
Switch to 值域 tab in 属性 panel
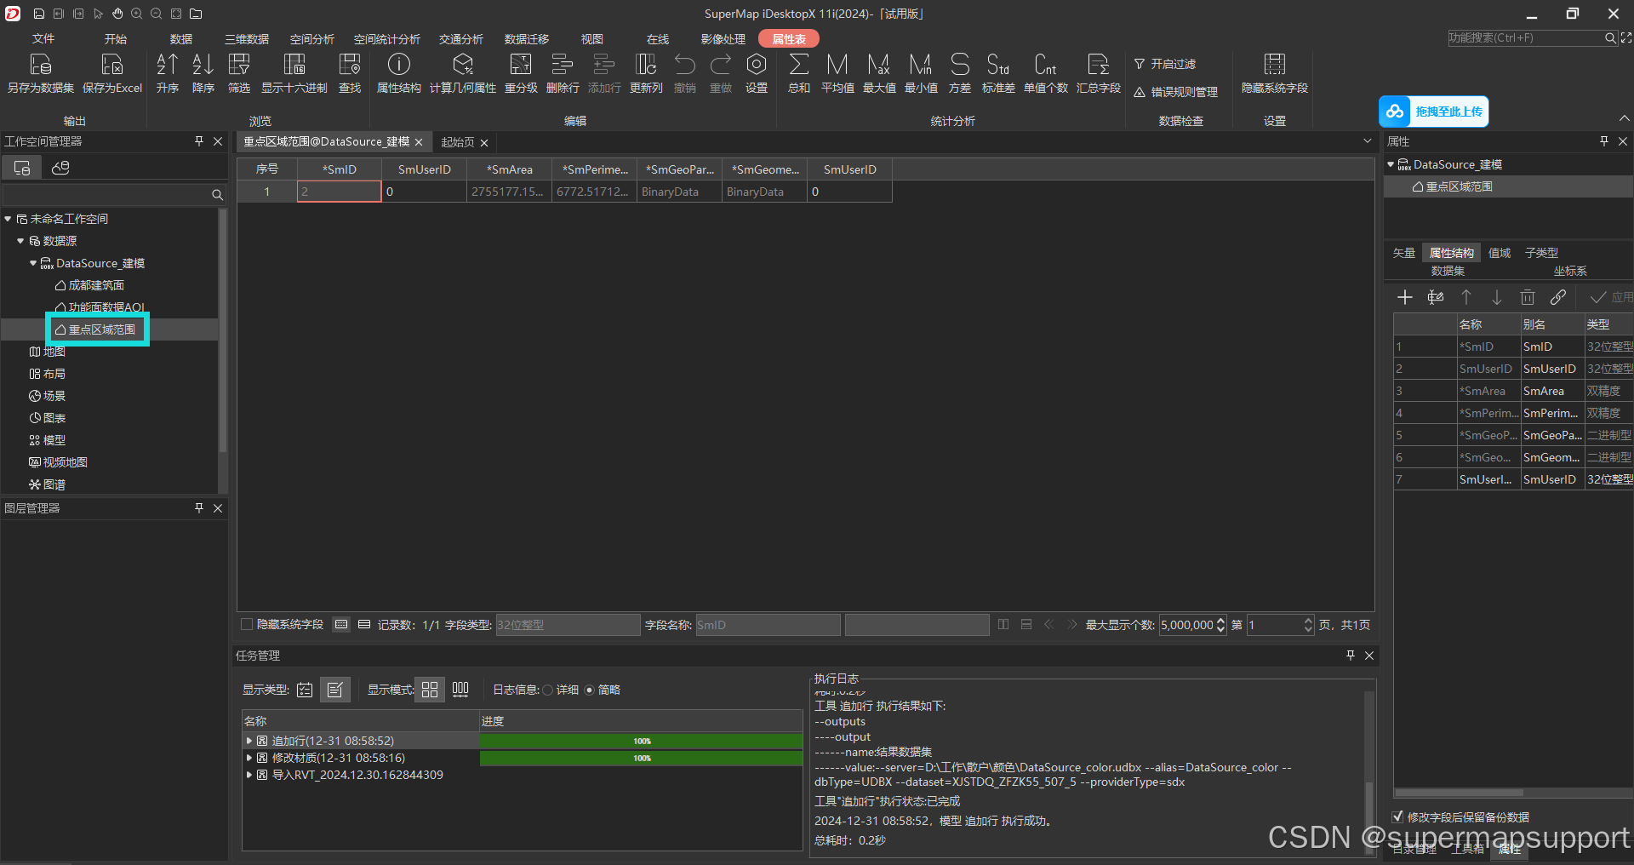(x=1500, y=253)
